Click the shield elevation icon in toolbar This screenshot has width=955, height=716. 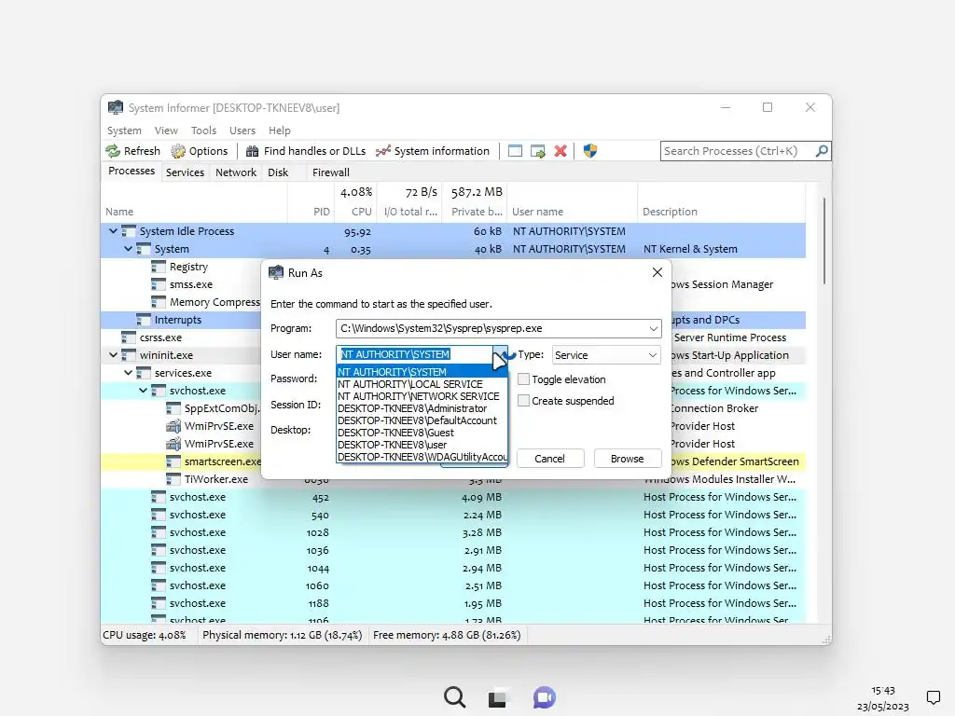[x=589, y=151]
